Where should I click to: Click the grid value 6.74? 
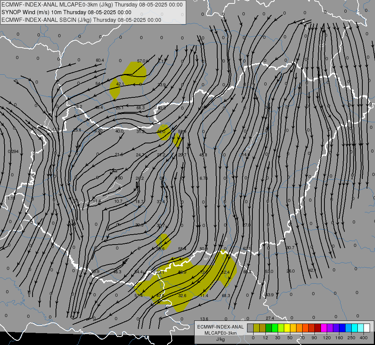coord(203,178)
